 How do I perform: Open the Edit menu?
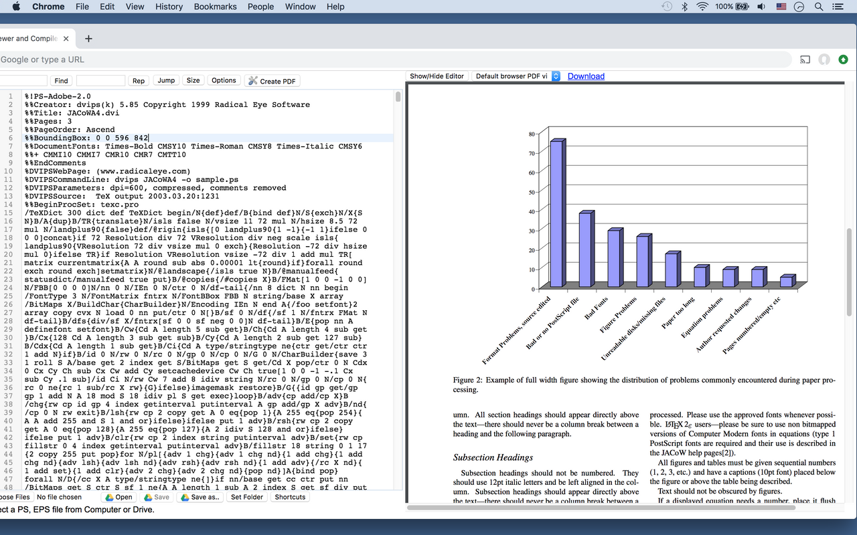point(107,7)
